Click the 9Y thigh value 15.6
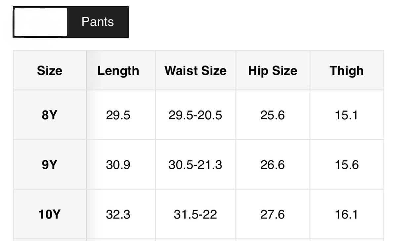The width and height of the screenshot is (397, 241). [x=346, y=165]
